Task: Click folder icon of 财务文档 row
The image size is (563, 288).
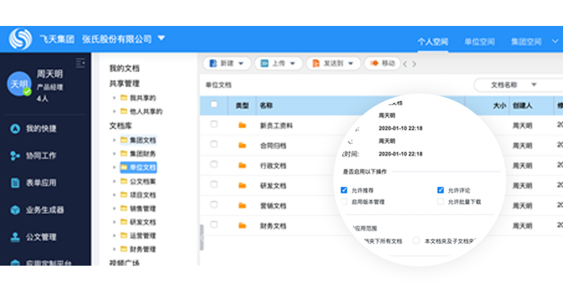Action: (x=243, y=226)
